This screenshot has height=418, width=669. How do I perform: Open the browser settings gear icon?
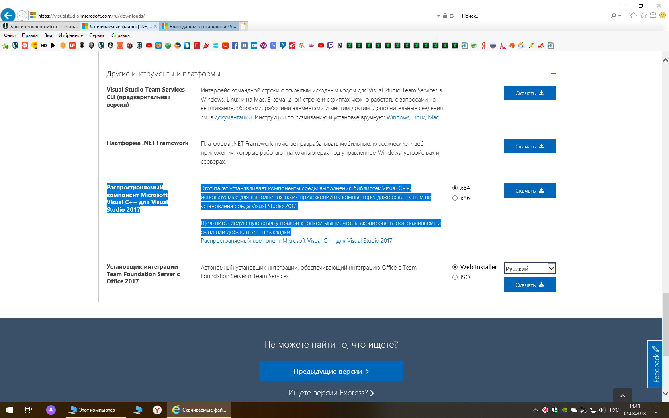tap(653, 16)
